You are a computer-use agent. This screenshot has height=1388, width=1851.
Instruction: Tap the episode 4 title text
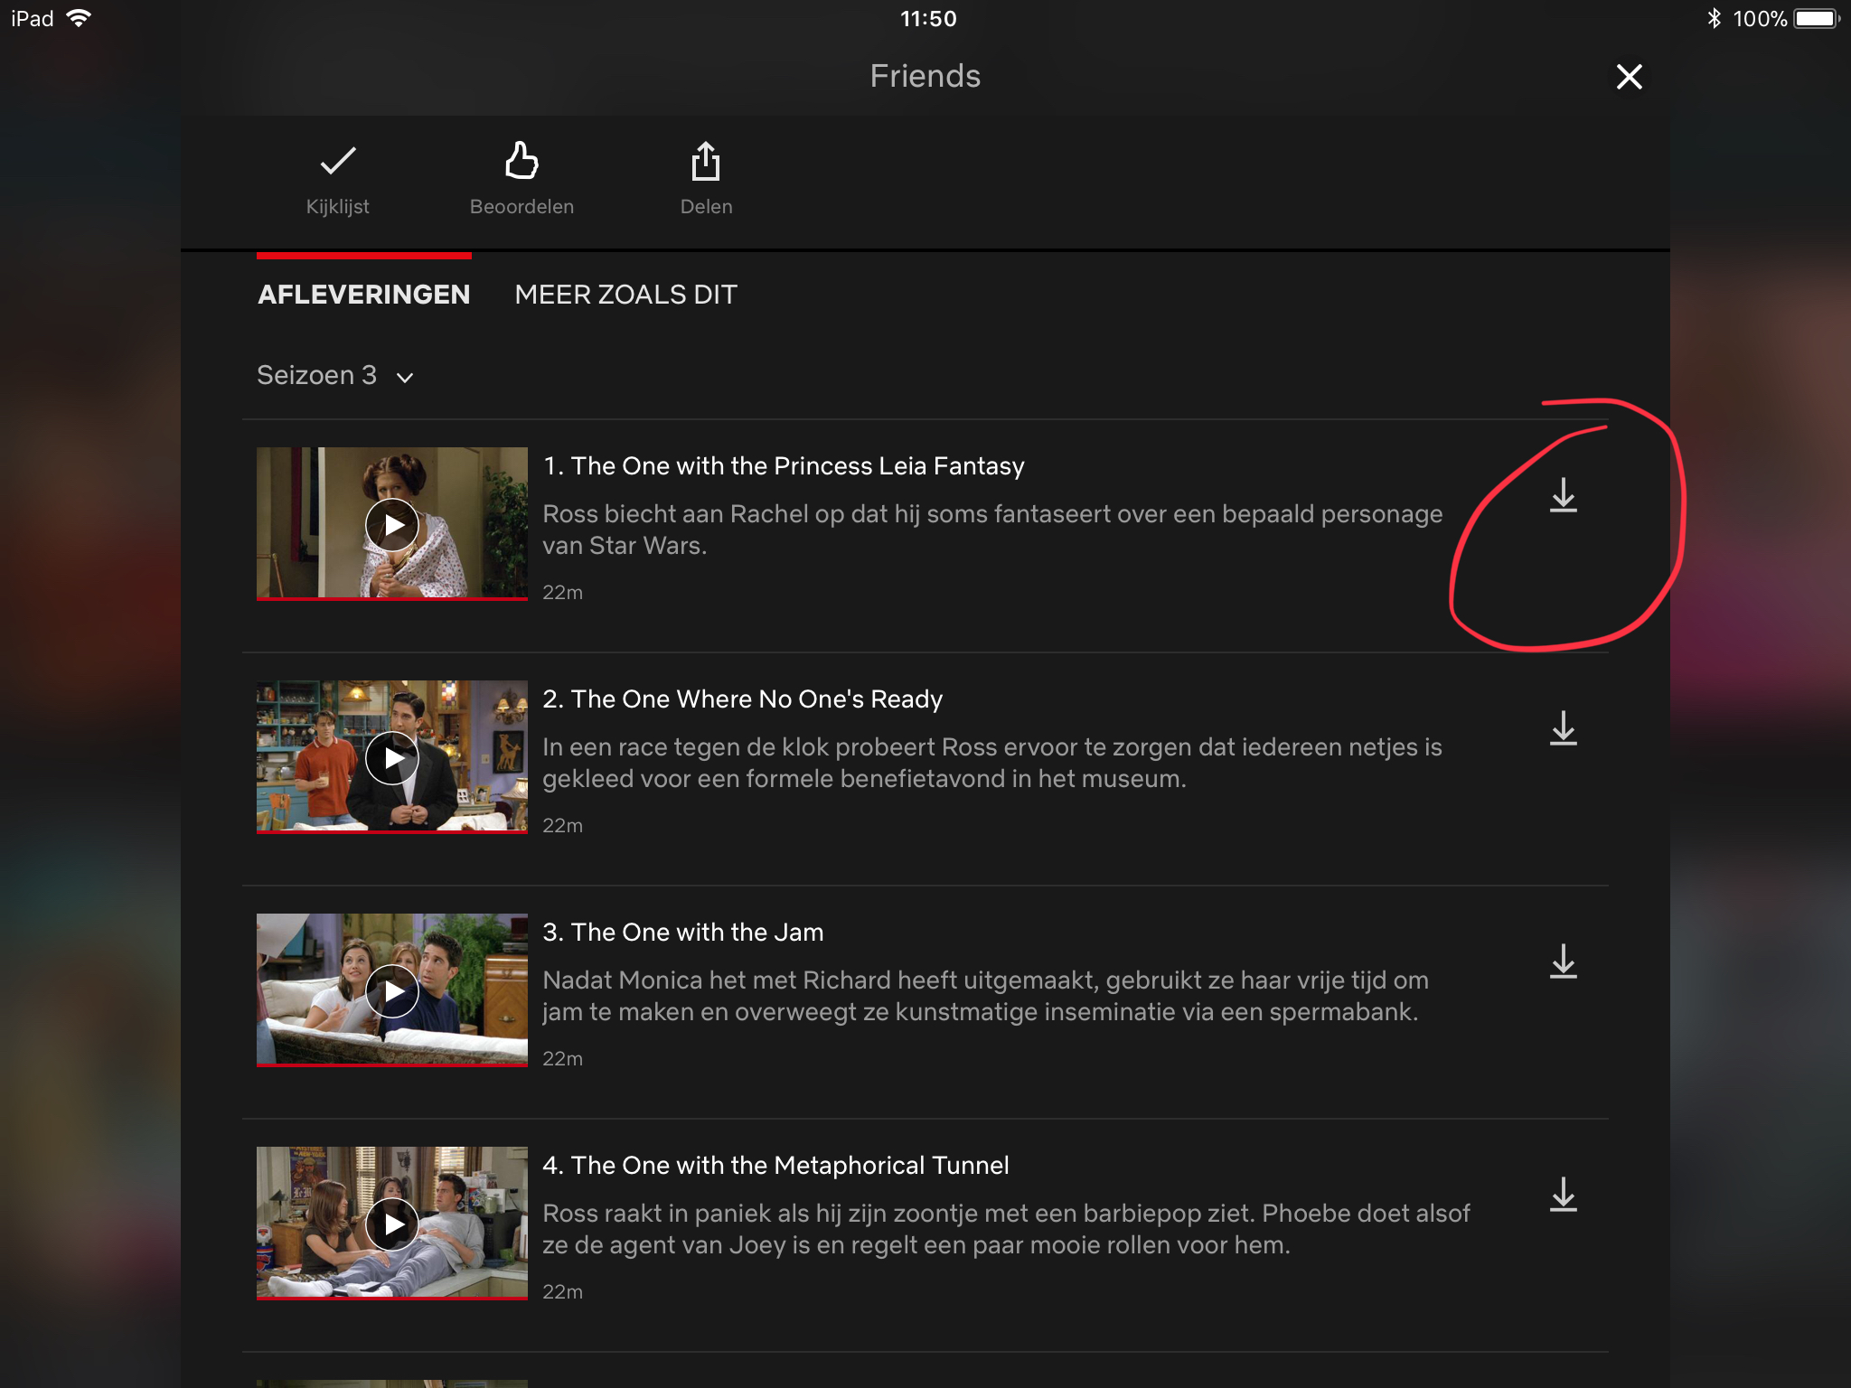coord(775,1166)
